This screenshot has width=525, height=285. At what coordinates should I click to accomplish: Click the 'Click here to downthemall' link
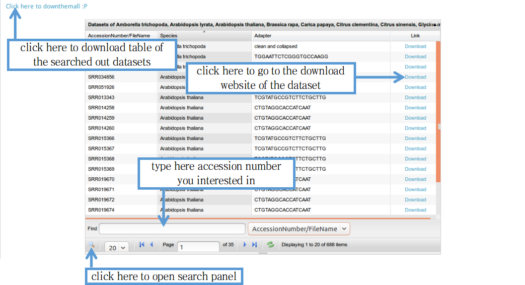point(47,6)
